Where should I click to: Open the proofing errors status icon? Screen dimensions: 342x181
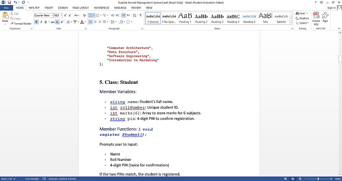[44, 179]
